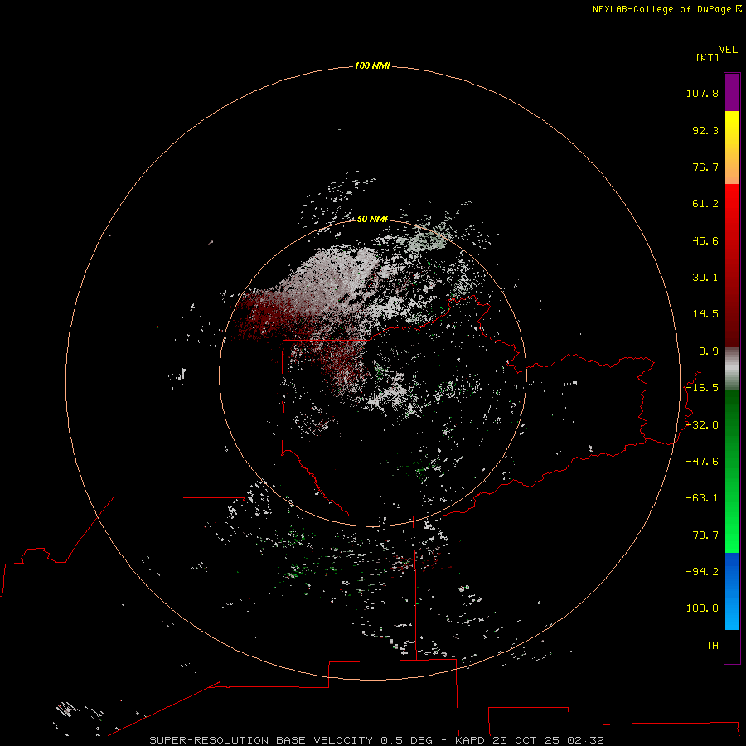Click the 61.2 velocity scale value
The height and width of the screenshot is (746, 746).
[x=705, y=204]
